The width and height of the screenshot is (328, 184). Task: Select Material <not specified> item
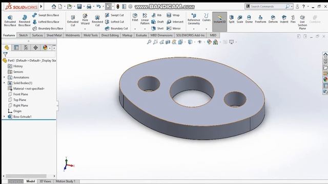[x=26, y=88]
